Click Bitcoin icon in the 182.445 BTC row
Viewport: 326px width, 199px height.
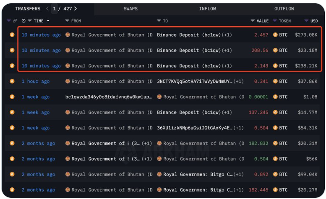point(12,190)
